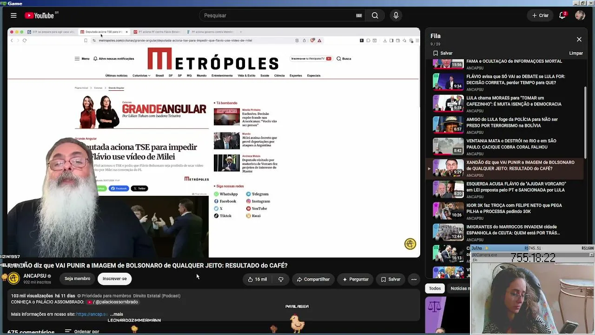Viewport: 595px width, 335px height.
Task: Clear the queue with Limpar
Action: point(576,53)
